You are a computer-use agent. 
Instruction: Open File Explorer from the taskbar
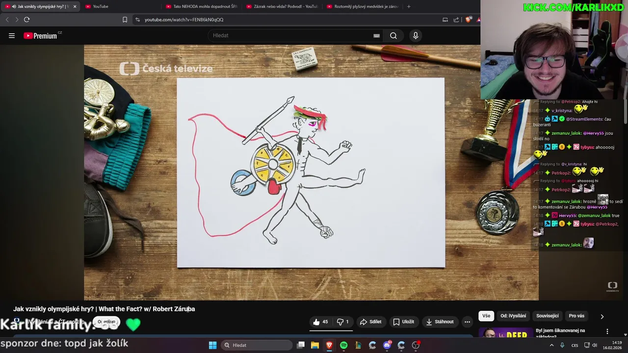point(315,345)
